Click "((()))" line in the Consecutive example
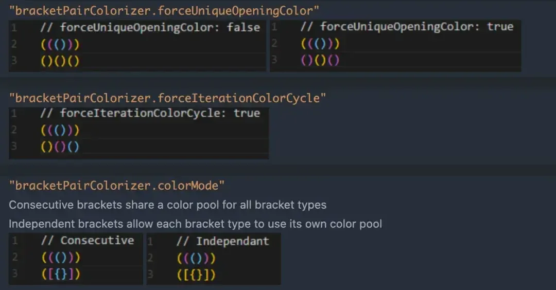This screenshot has width=556, height=290. click(x=60, y=258)
